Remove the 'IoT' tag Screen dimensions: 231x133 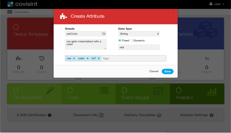99,58
